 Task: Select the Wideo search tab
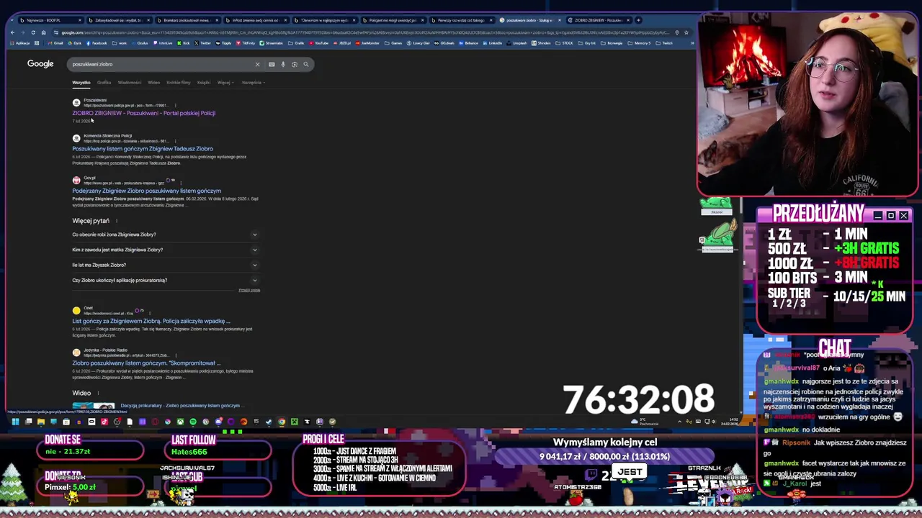(153, 83)
